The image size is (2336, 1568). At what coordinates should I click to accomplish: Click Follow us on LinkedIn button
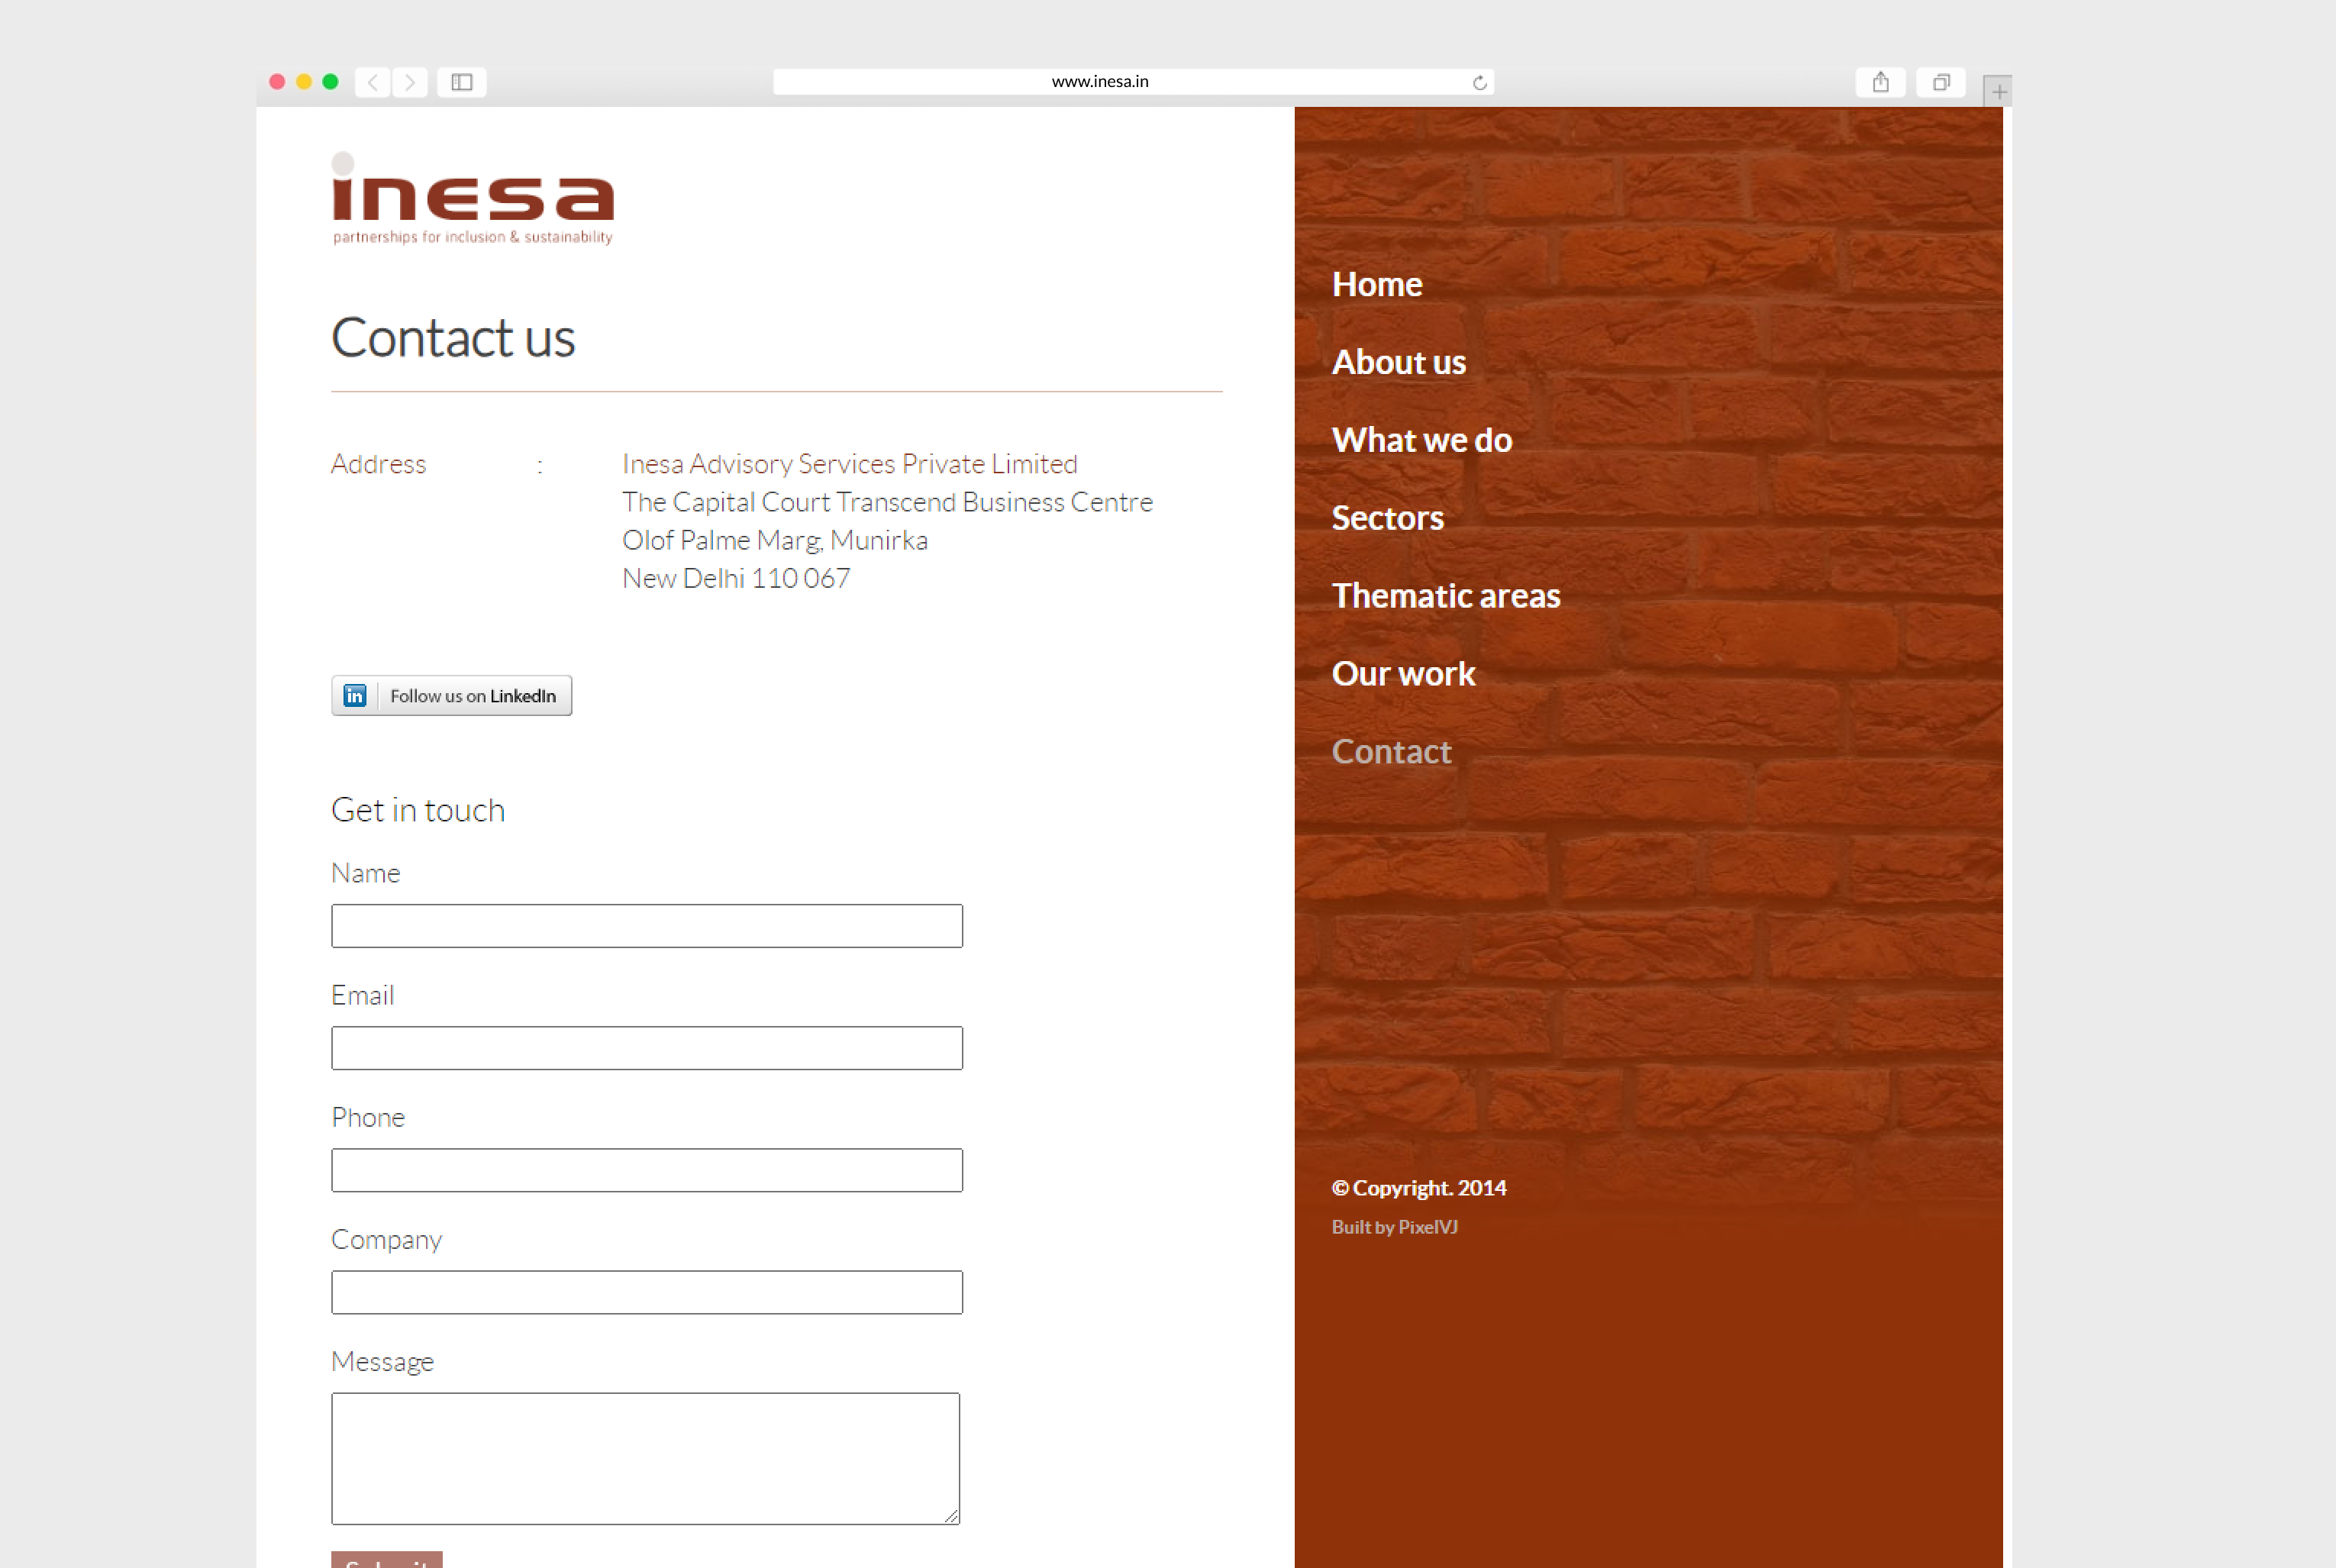452,695
